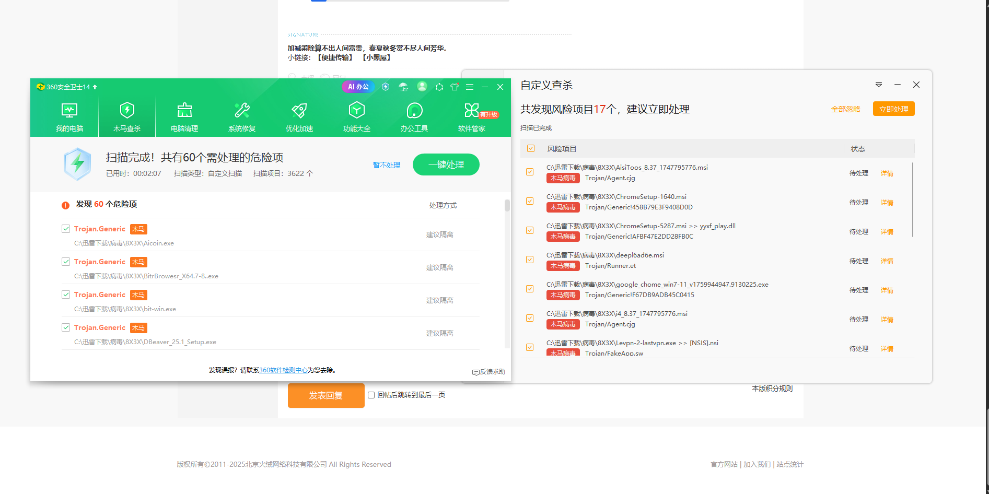The image size is (989, 494).
Task: Uncheck google_chome_win7-11 exe risk item
Action: [530, 289]
